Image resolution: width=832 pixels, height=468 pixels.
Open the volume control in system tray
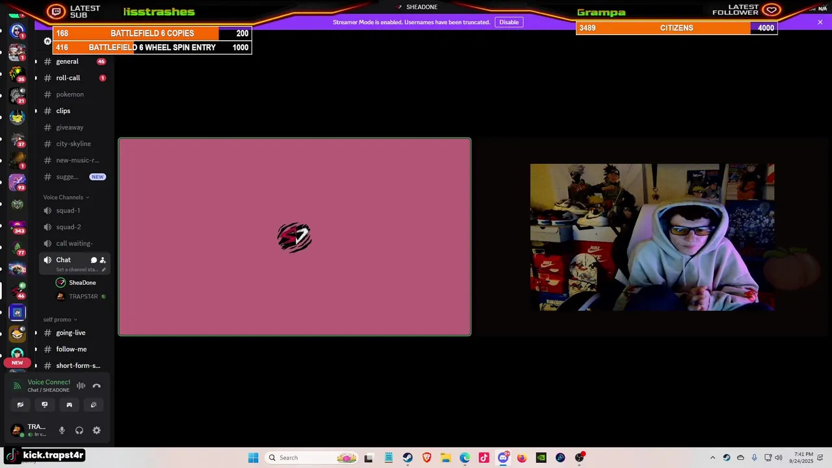(779, 458)
